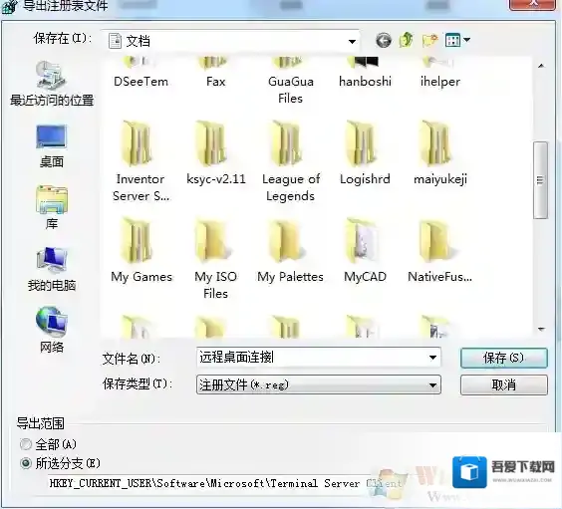The height and width of the screenshot is (509, 562).
Task: Select the Logishrd folder
Action: click(365, 153)
